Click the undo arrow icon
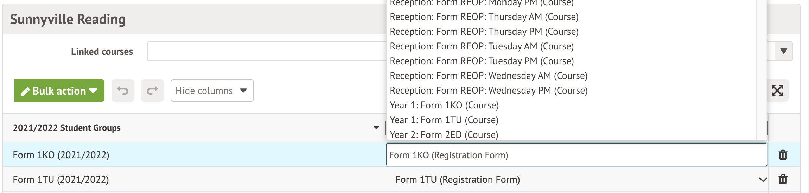Image resolution: width=809 pixels, height=193 pixels. point(123,91)
